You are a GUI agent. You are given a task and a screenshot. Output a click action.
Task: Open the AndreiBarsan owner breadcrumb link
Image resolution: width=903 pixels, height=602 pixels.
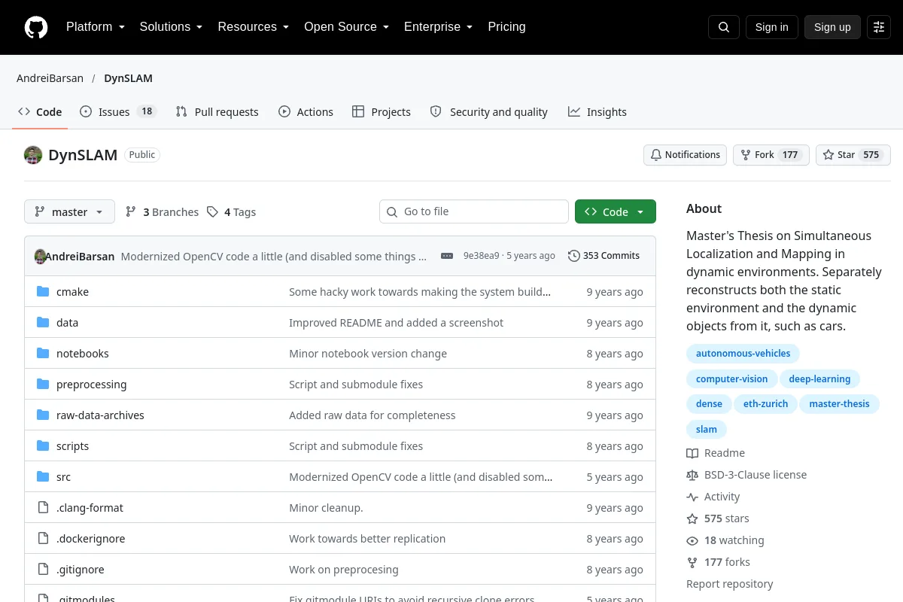point(50,78)
